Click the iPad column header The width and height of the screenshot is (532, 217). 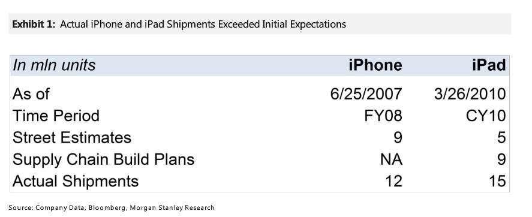[x=489, y=65]
